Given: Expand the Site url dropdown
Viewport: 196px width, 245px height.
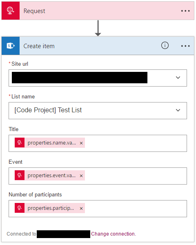Looking at the screenshot, I should 178,78.
